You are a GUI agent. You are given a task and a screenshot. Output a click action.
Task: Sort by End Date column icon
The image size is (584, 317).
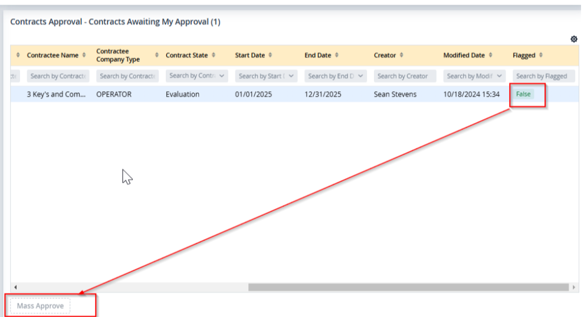click(x=336, y=55)
